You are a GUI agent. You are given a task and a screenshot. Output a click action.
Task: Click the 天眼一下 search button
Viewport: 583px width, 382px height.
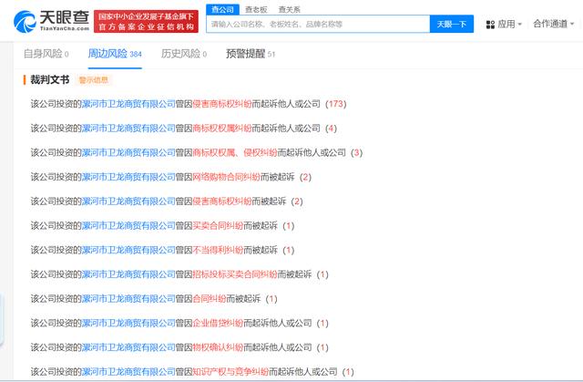452,25
